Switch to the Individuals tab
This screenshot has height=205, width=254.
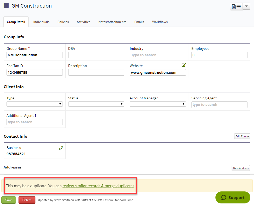pos(41,22)
